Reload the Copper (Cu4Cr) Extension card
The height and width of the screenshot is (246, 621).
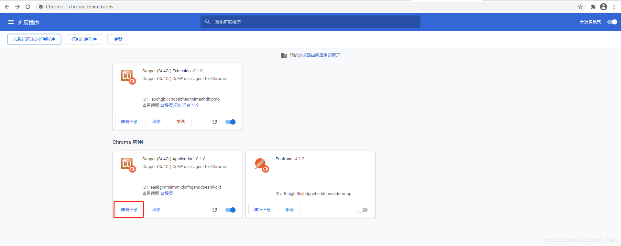click(x=215, y=122)
